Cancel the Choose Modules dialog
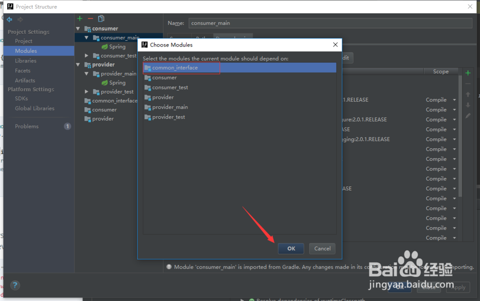 322,249
